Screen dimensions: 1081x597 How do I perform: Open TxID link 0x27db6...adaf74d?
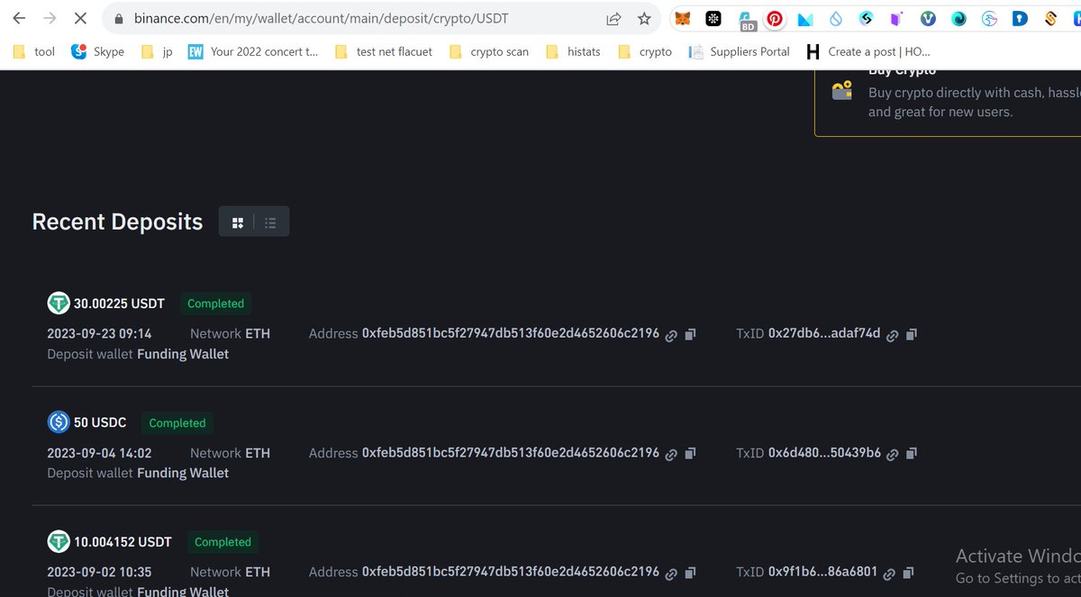892,335
